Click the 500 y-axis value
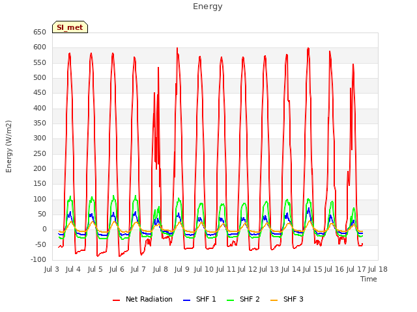The height and width of the screenshot is (312, 417). point(40,78)
